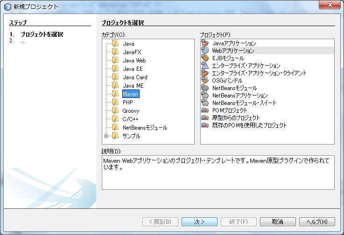This screenshot has height=235, width=344.
Task: Select the highlighted Maven category label
Action: [x=131, y=94]
